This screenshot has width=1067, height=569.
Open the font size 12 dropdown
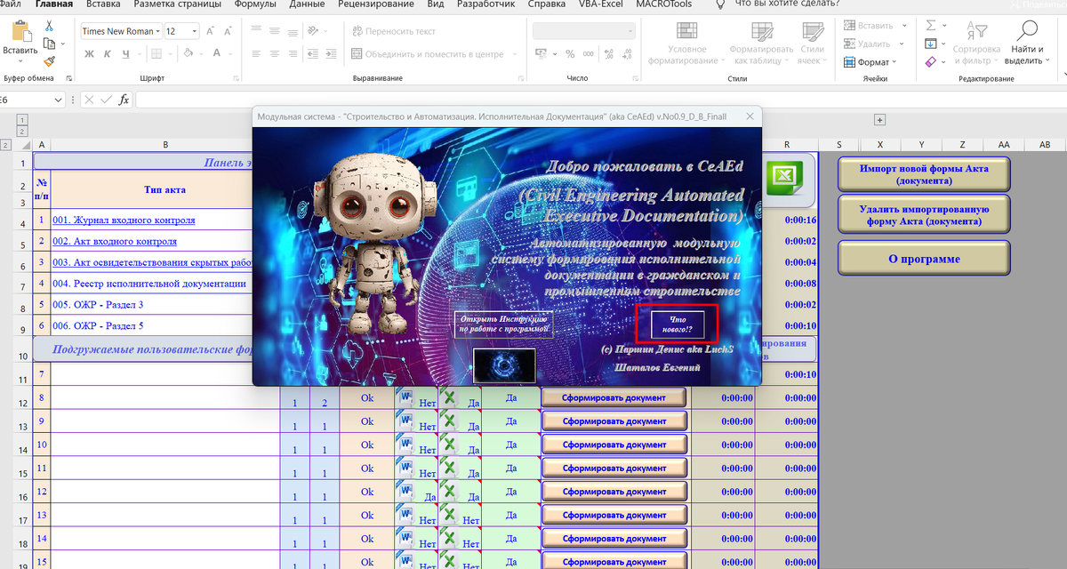[x=195, y=31]
